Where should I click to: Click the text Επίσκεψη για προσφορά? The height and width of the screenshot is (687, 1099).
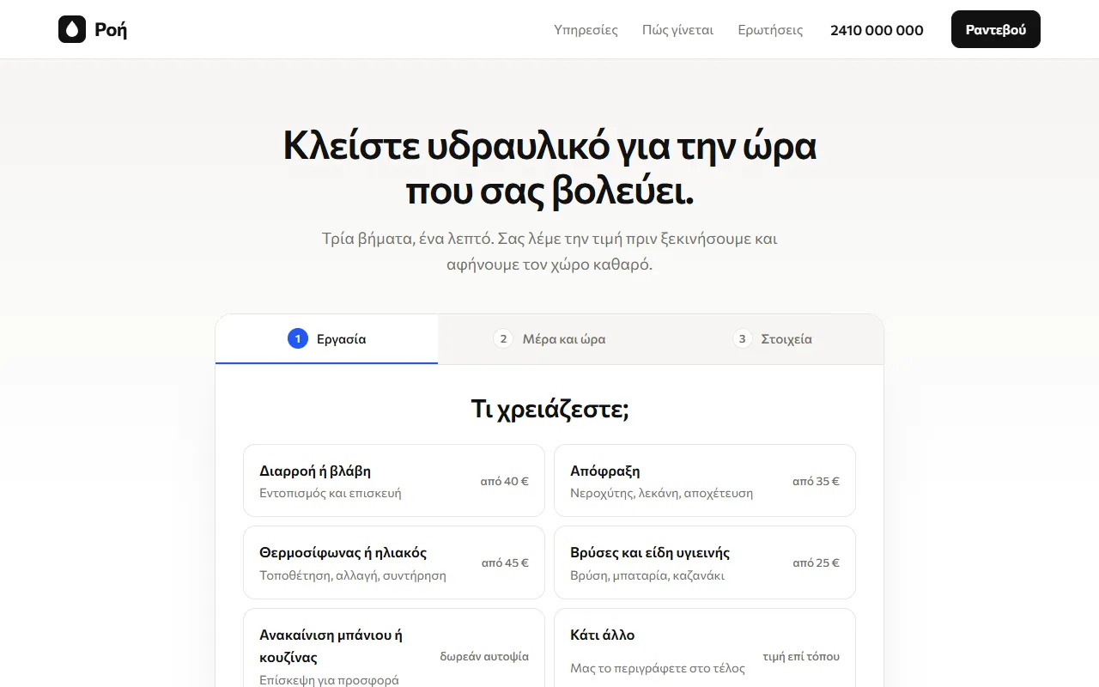click(329, 680)
